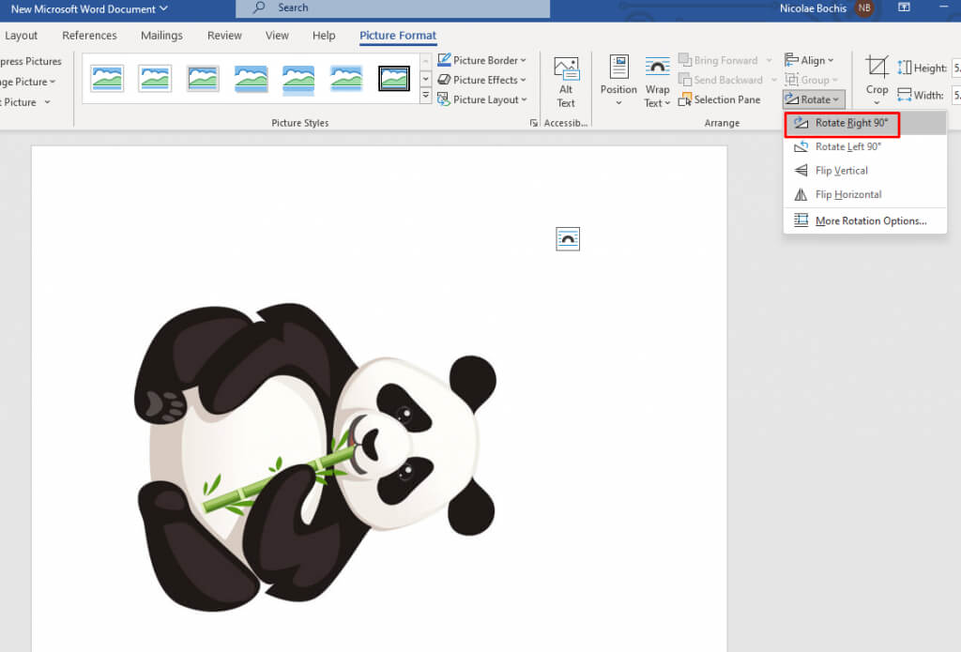This screenshot has width=961, height=652.
Task: Choose Flip Vertical from the Rotate menu
Action: (x=841, y=171)
